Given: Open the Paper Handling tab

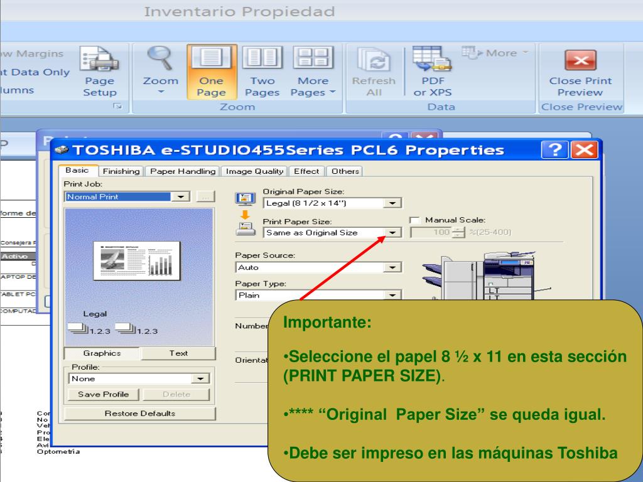Looking at the screenshot, I should (x=183, y=171).
